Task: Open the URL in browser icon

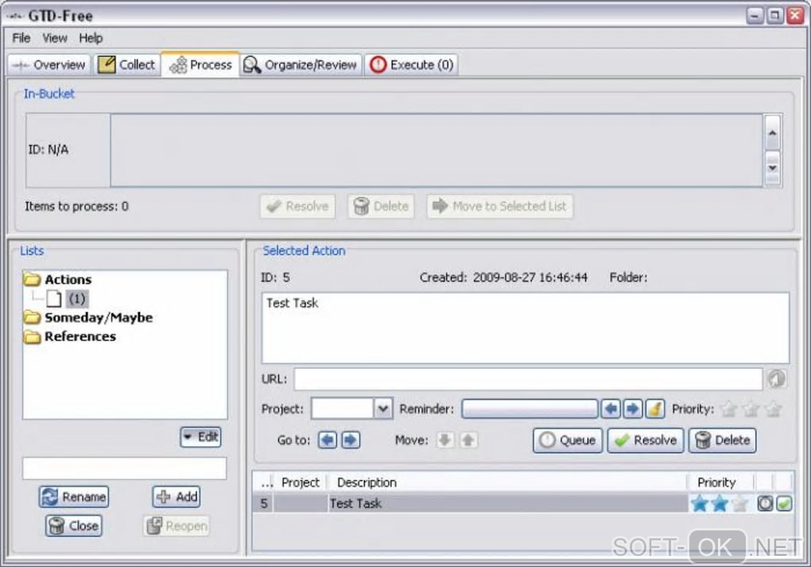Action: (x=776, y=379)
